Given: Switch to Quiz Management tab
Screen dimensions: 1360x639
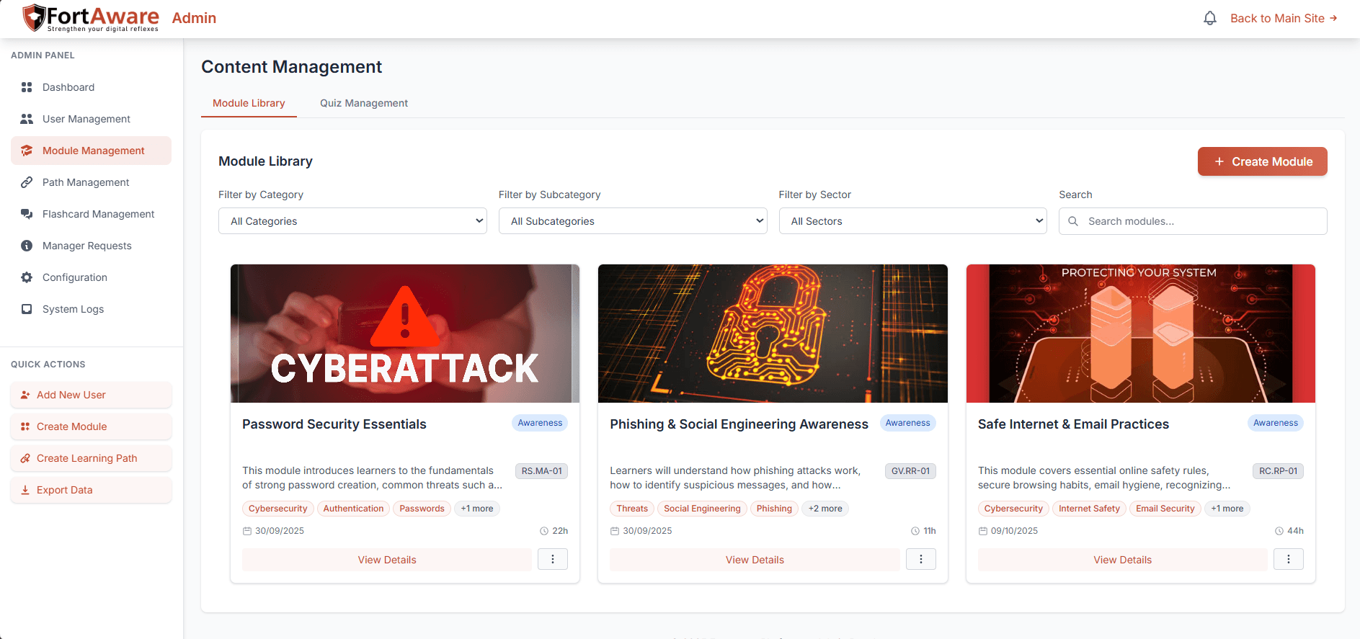Looking at the screenshot, I should [x=364, y=103].
